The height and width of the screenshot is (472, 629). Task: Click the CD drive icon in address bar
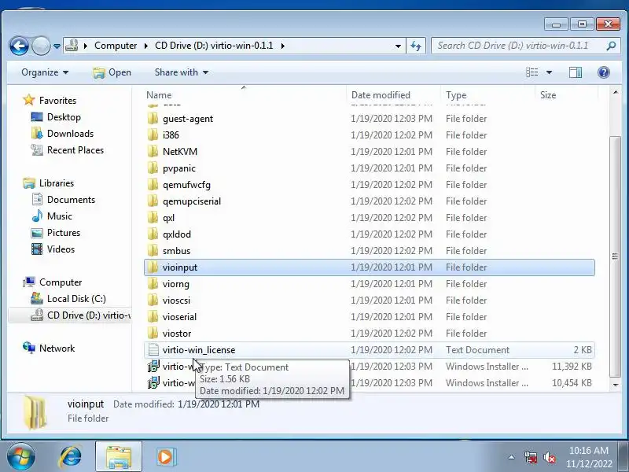click(x=72, y=46)
